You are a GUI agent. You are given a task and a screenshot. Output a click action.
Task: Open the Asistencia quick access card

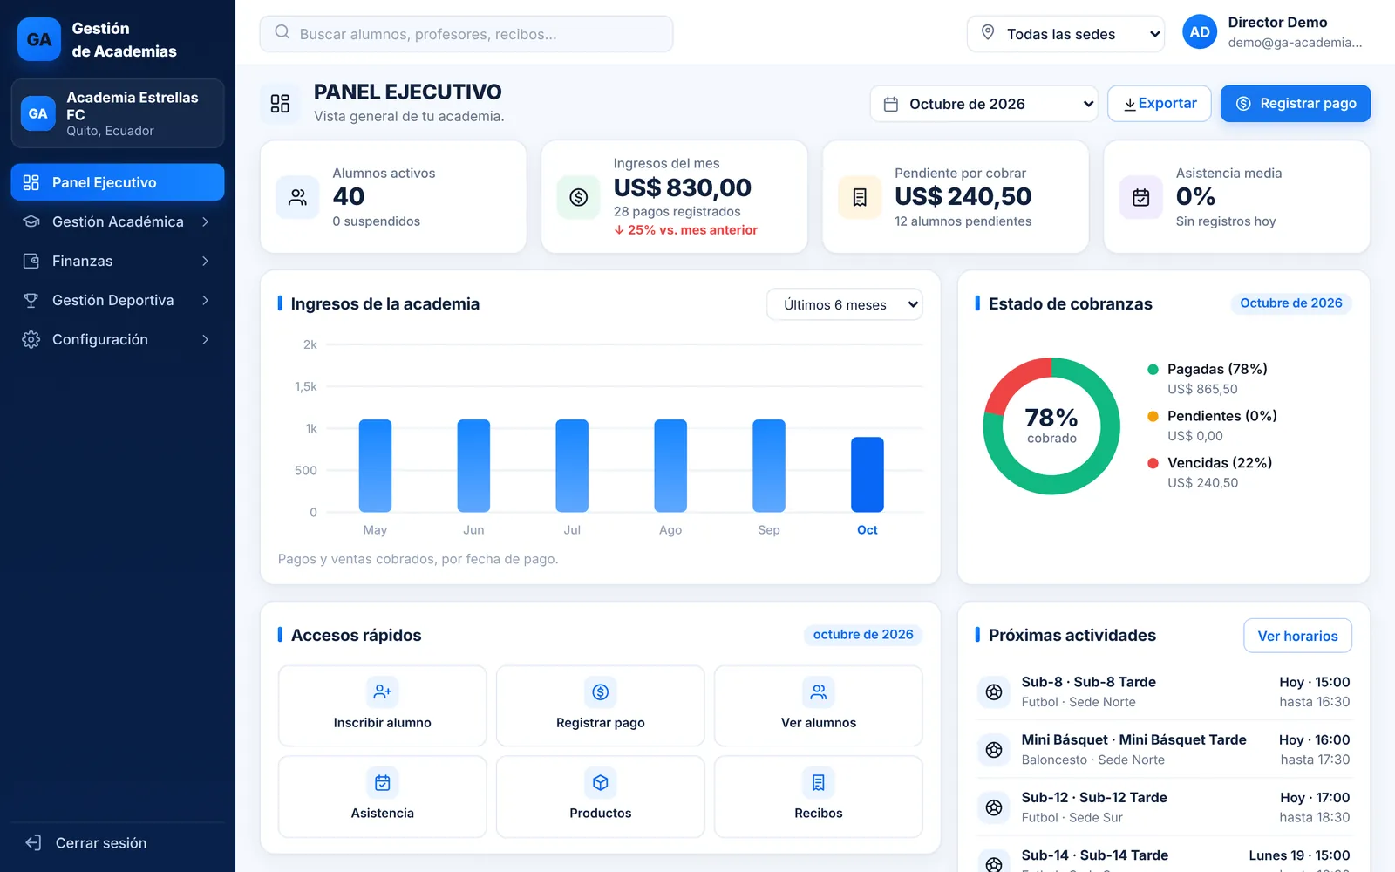[x=383, y=796]
